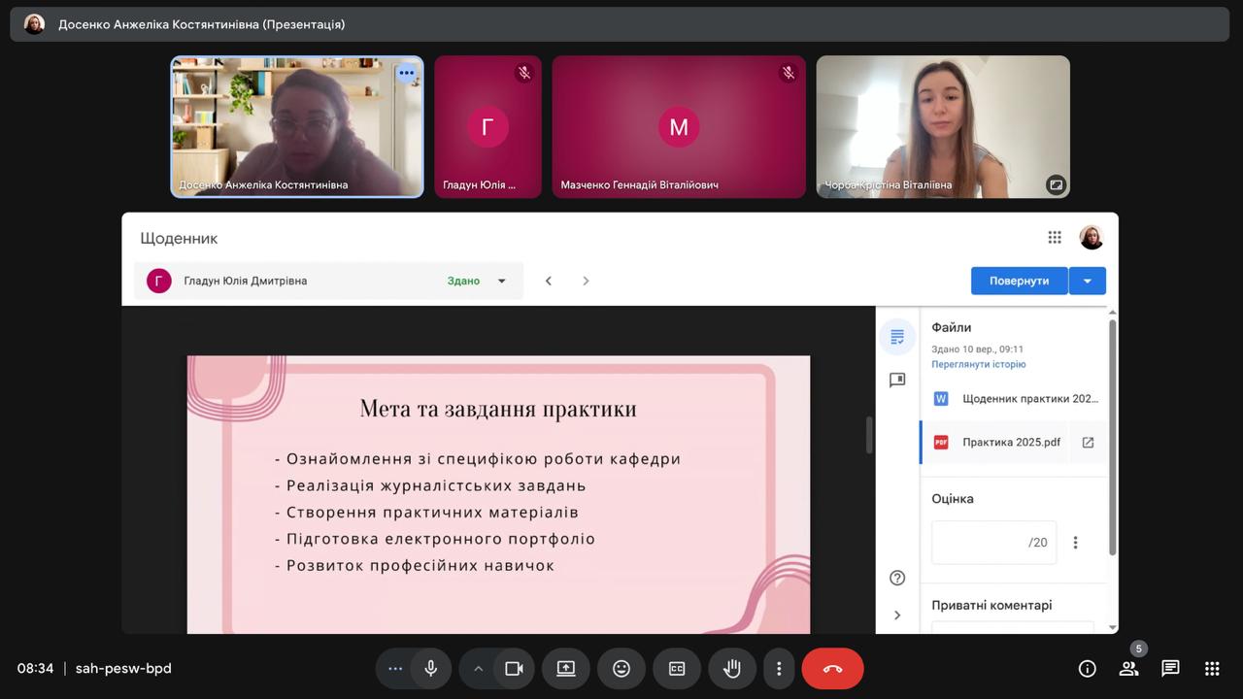1243x699 pixels.
Task: Expand audio settings chevron beside camera
Action: 478,668
